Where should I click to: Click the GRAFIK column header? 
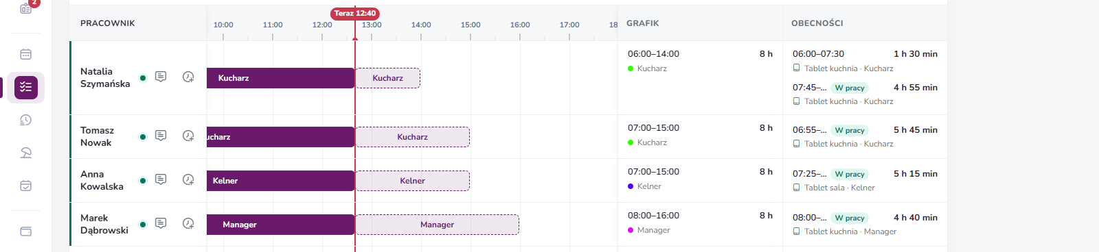pos(643,23)
